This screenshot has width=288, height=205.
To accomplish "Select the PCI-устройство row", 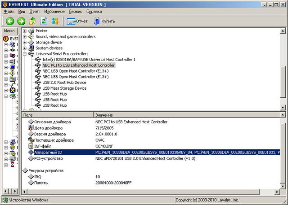I will [151, 158].
